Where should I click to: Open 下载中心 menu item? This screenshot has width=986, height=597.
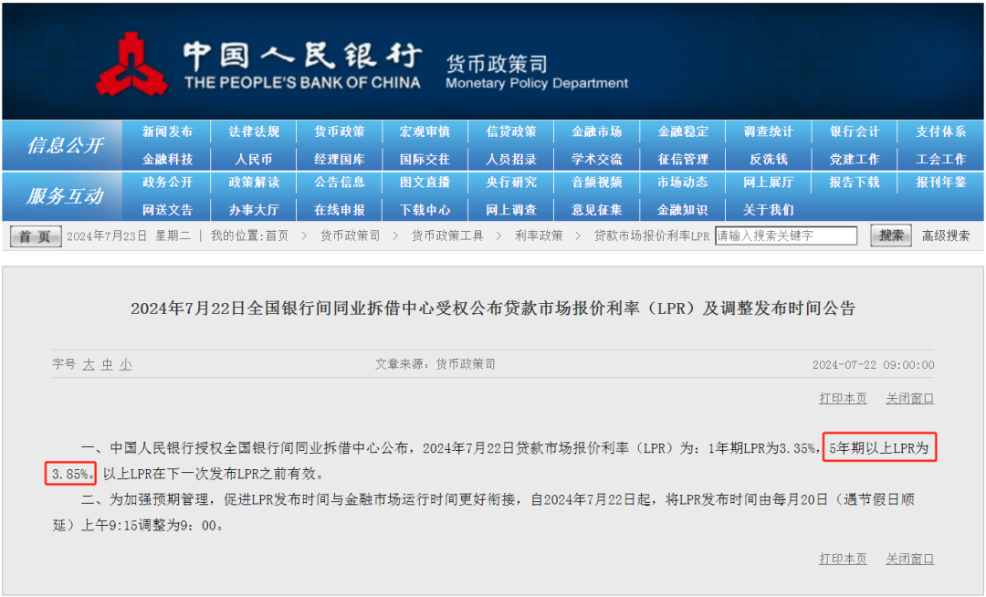(x=425, y=210)
